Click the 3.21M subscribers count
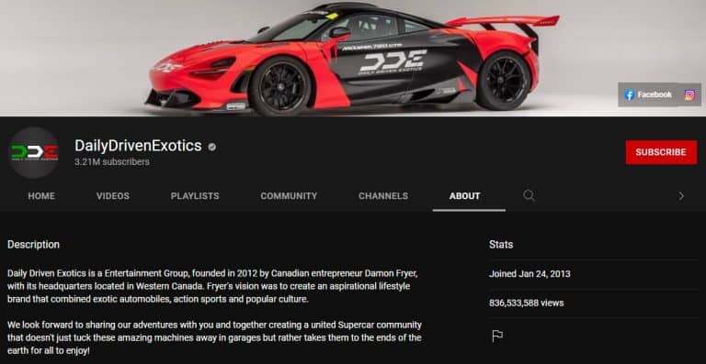The image size is (706, 364). (x=112, y=162)
